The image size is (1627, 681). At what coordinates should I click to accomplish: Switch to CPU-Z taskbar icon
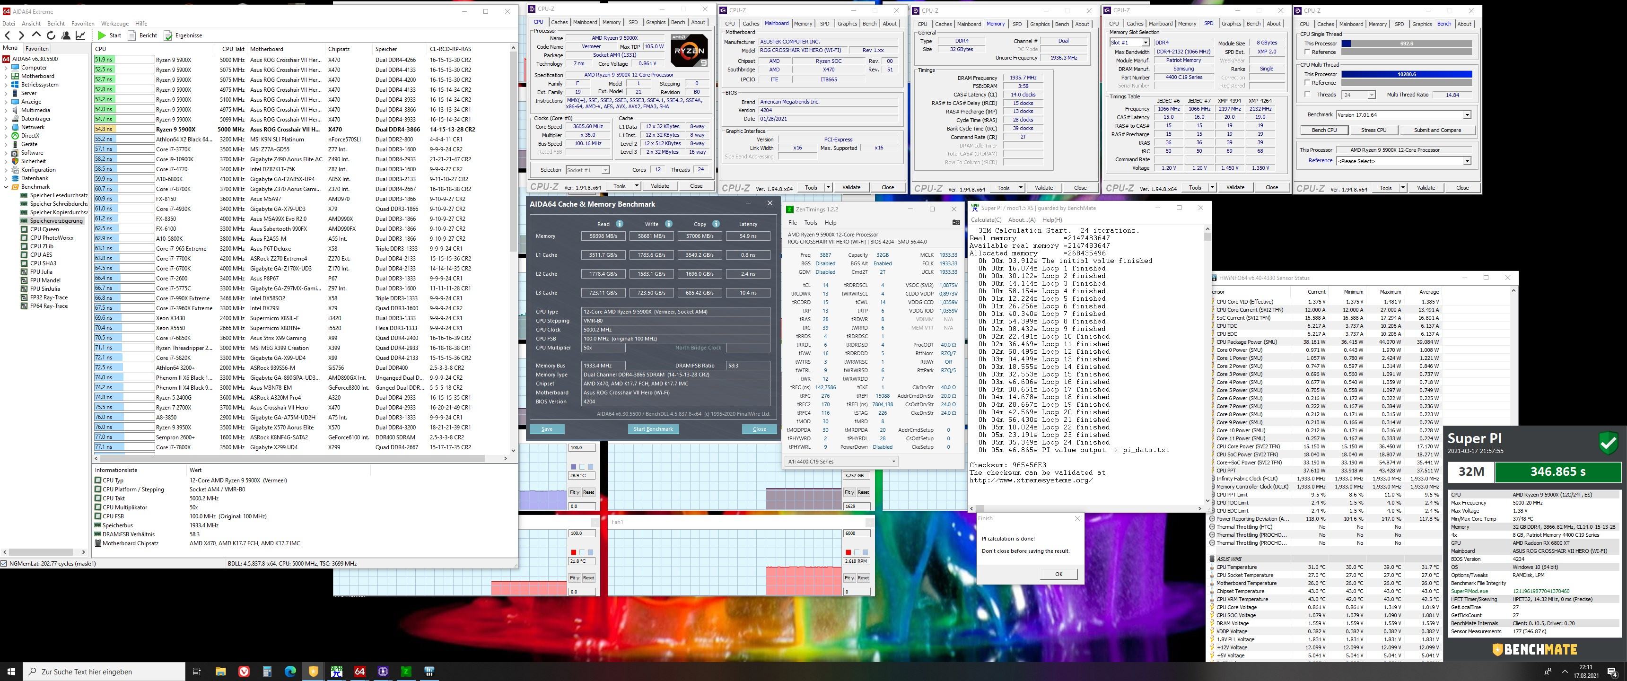(383, 672)
